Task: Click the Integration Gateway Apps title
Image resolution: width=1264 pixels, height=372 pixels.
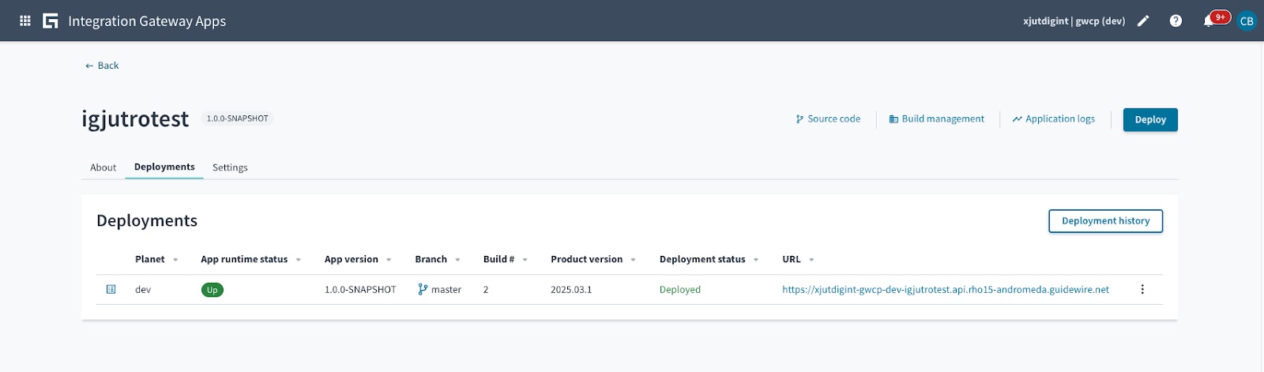Action: pos(147,21)
